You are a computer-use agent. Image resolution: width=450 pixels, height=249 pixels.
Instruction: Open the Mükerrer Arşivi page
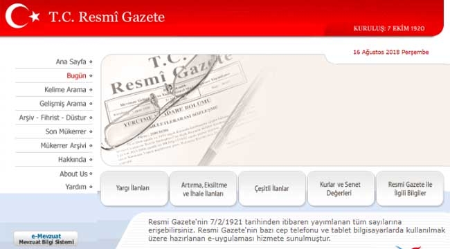click(x=63, y=146)
